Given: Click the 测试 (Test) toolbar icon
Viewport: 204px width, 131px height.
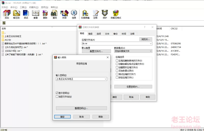Looking at the screenshot, I should click(26, 14).
